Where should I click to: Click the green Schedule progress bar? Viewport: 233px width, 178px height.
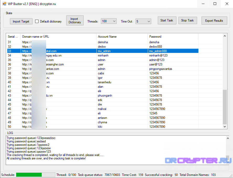point(29,175)
